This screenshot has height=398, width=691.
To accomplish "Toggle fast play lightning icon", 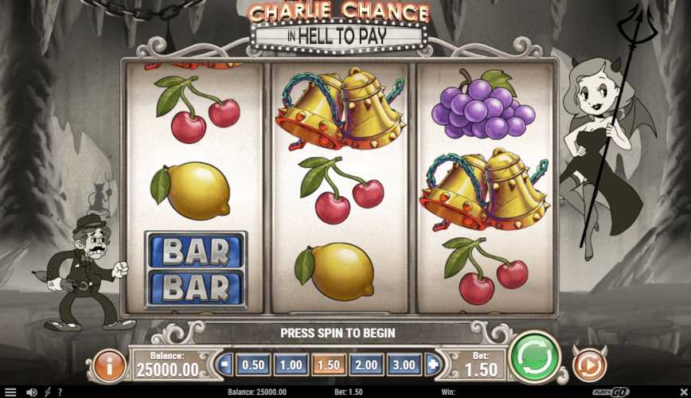I will point(48,392).
